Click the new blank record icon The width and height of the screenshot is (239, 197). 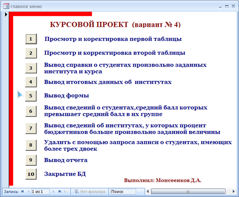[x=66, y=192]
